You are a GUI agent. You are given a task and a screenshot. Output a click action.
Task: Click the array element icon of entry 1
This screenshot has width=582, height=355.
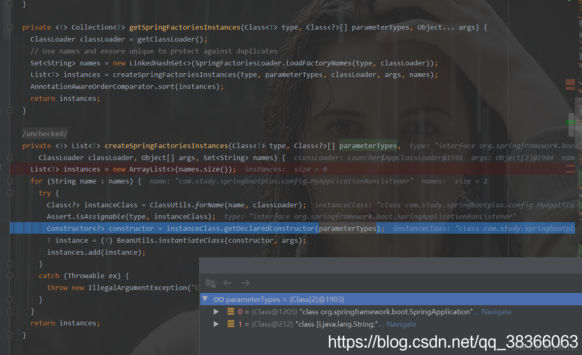[x=231, y=324]
